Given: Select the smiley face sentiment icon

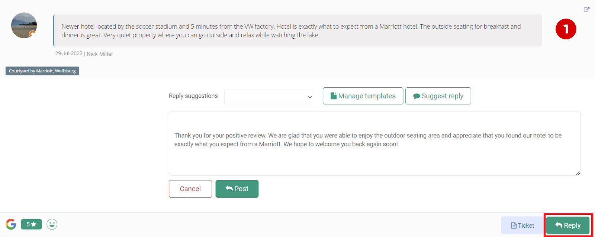Looking at the screenshot, I should click(x=52, y=224).
